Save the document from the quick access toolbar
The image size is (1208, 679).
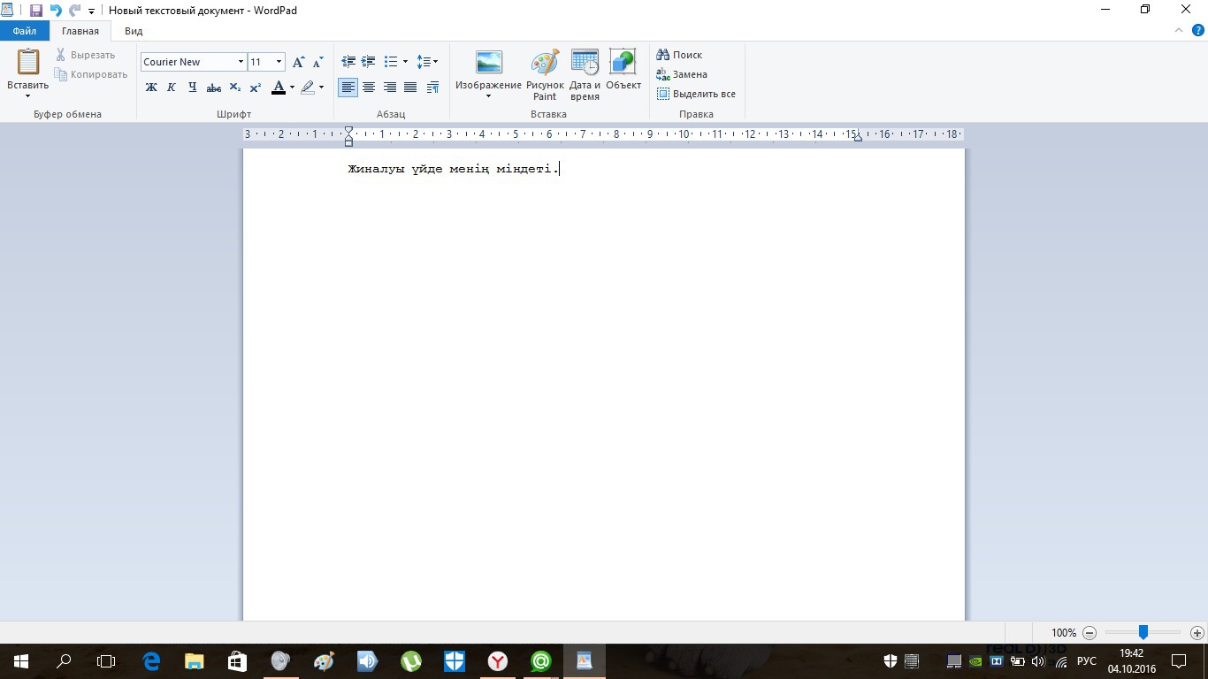36,11
